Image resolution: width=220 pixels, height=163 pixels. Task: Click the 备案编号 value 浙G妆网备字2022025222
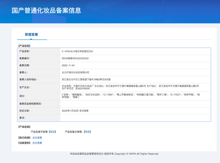pos(75,58)
